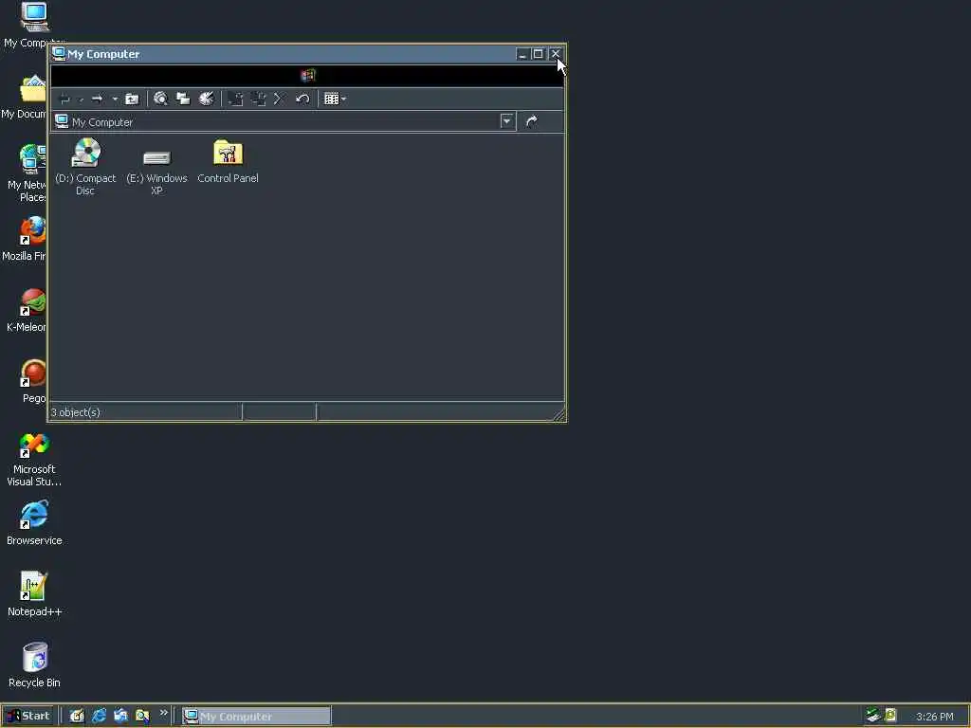Go forward with the Forward arrow button

coord(98,99)
